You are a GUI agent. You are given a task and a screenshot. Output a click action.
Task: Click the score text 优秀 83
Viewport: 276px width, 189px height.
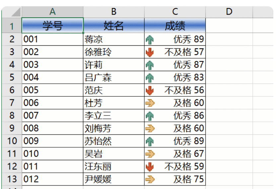pos(188,77)
